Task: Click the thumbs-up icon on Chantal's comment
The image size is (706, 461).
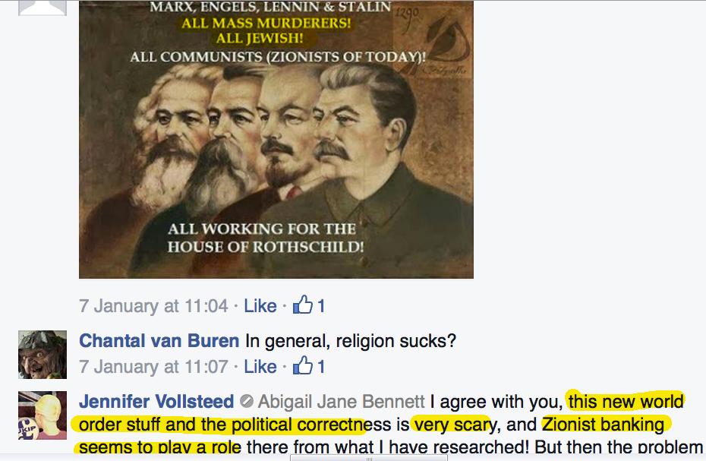Action: 303,365
